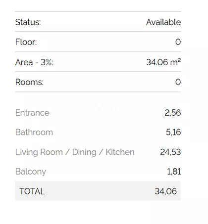Click the Status label
Image resolution: width=208 pixels, height=224 pixels.
coord(28,22)
